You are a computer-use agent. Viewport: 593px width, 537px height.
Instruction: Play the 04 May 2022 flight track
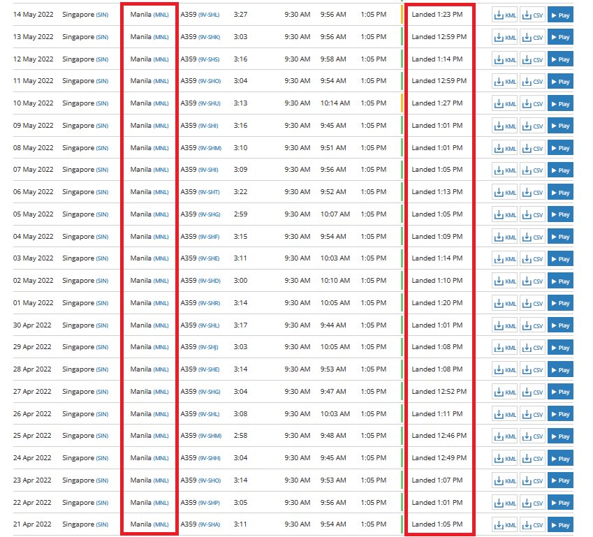pos(560,237)
